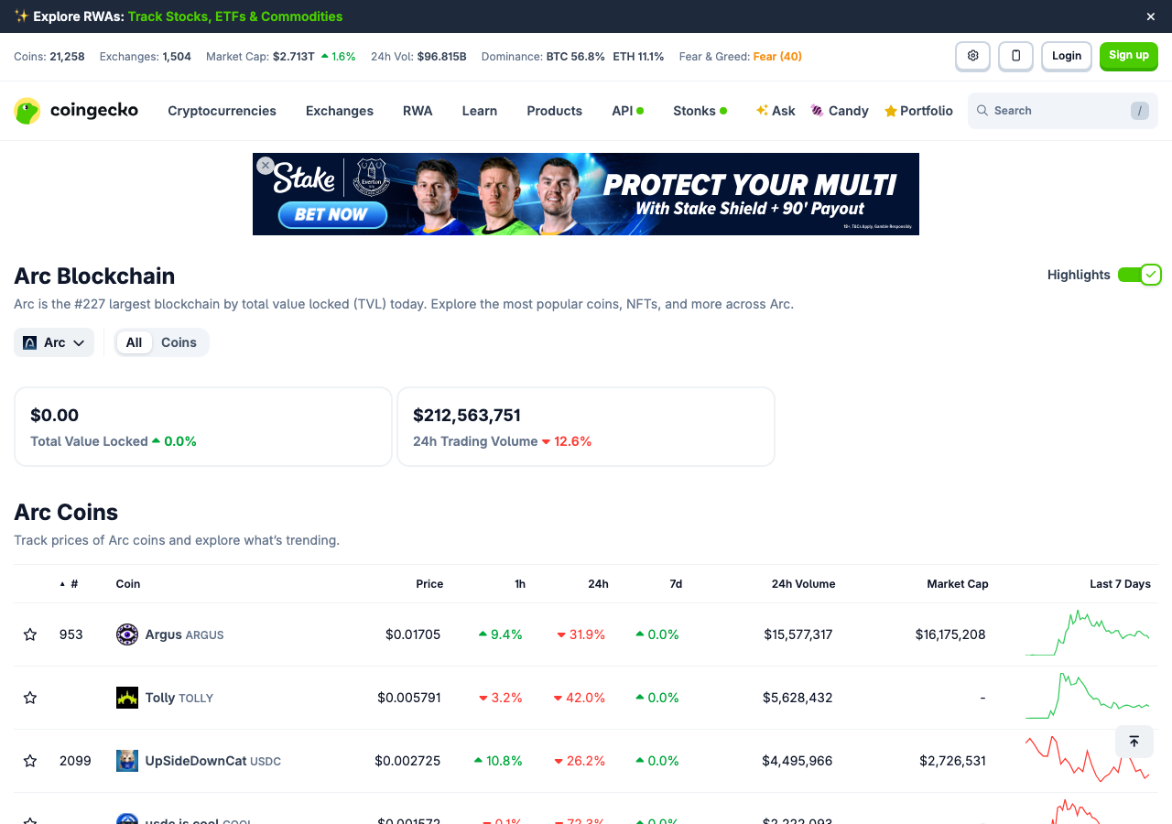Click the Last 7 Days column header
The image size is (1172, 824).
1120,584
